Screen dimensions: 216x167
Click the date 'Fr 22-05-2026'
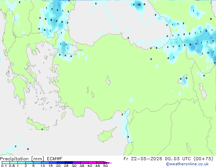[x=143, y=159]
